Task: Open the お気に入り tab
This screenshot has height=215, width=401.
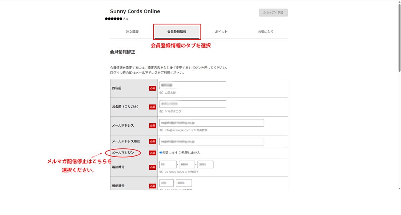Action: click(x=265, y=32)
